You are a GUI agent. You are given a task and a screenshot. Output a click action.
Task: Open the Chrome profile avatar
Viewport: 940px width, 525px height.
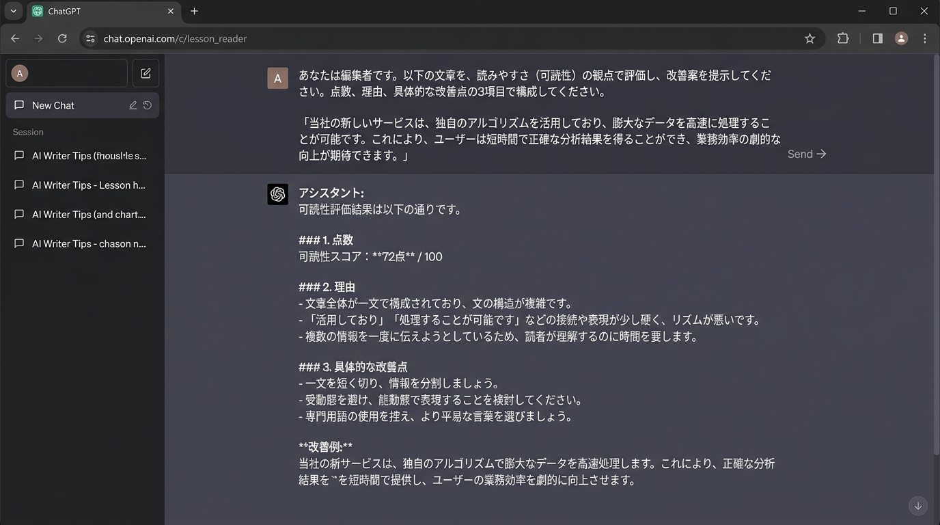click(901, 39)
